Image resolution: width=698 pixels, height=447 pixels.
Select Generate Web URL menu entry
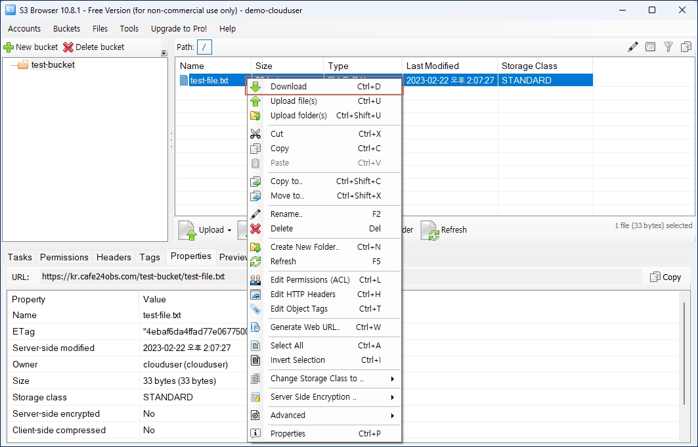pos(305,327)
